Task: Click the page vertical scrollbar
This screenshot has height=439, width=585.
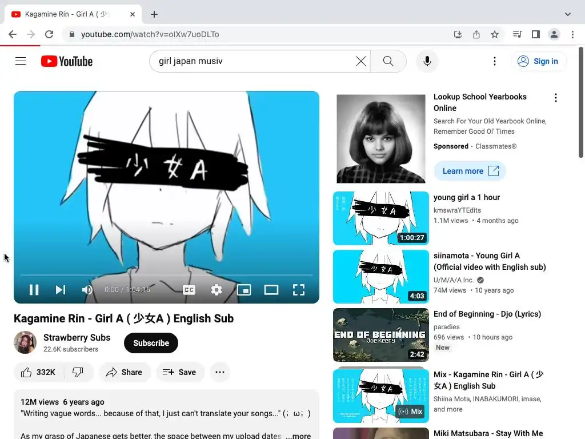Action: [x=581, y=102]
